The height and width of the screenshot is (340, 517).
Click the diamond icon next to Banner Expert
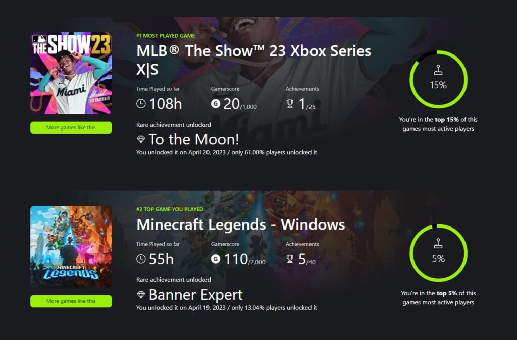pos(142,295)
